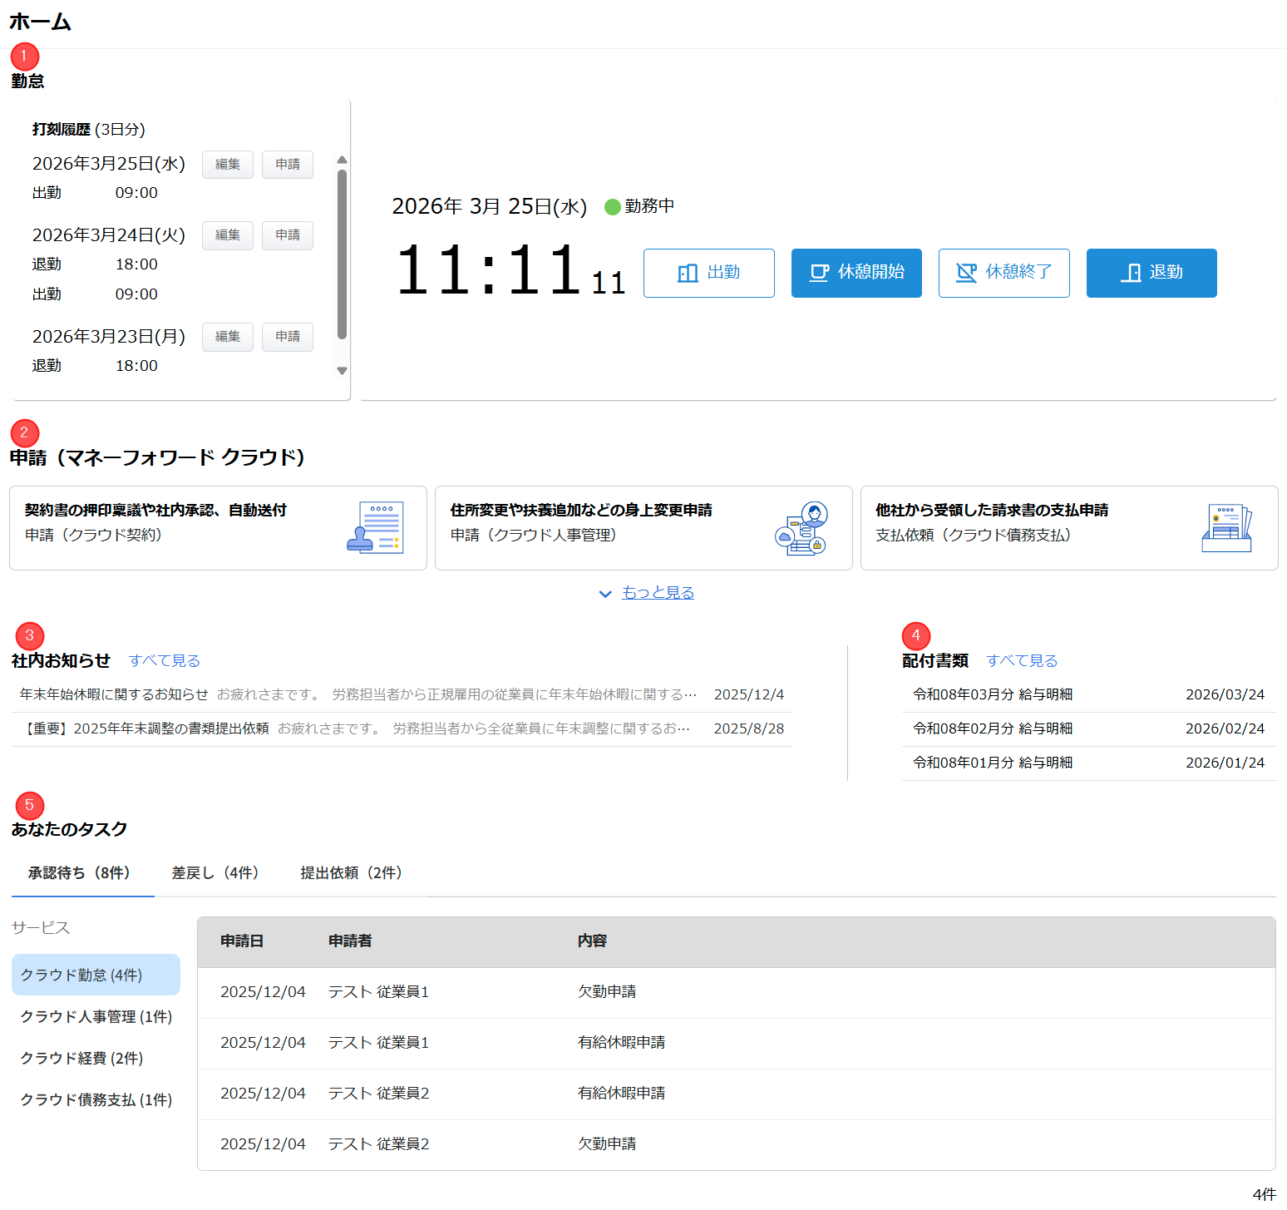Click the 出勤 clock-in button
The width and height of the screenshot is (1287, 1210).
708,273
